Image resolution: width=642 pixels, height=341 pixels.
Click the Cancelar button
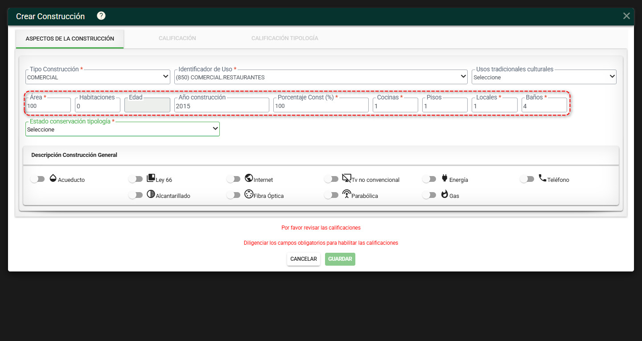304,259
